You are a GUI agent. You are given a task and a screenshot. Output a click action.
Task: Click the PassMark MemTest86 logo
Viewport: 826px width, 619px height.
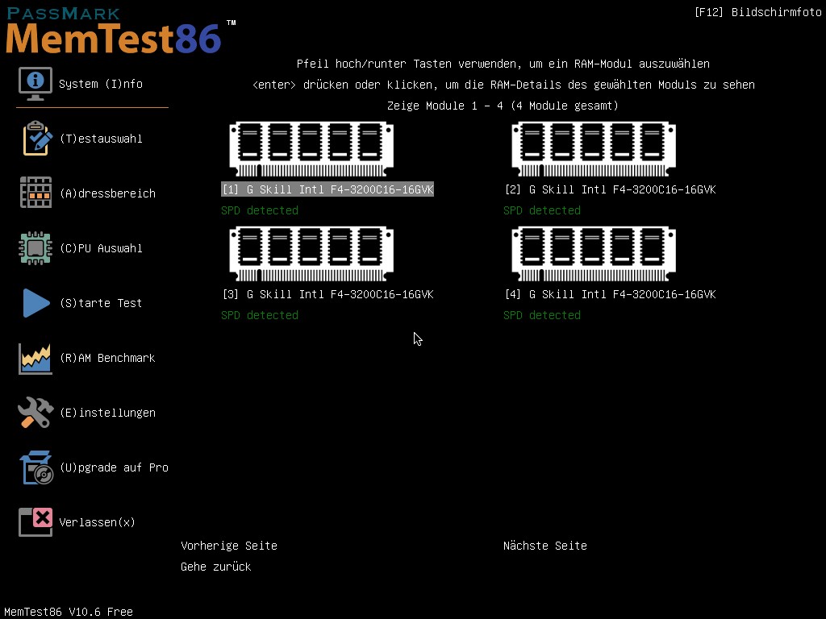click(x=121, y=31)
